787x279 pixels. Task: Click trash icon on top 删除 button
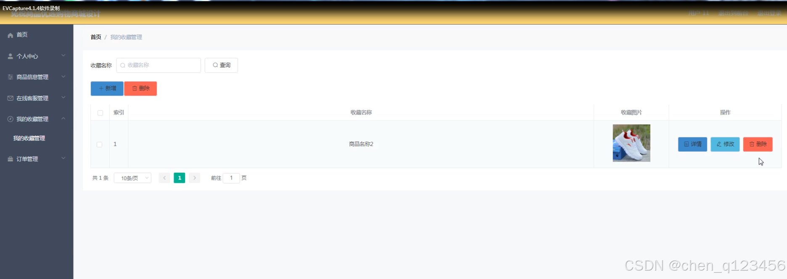(135, 89)
